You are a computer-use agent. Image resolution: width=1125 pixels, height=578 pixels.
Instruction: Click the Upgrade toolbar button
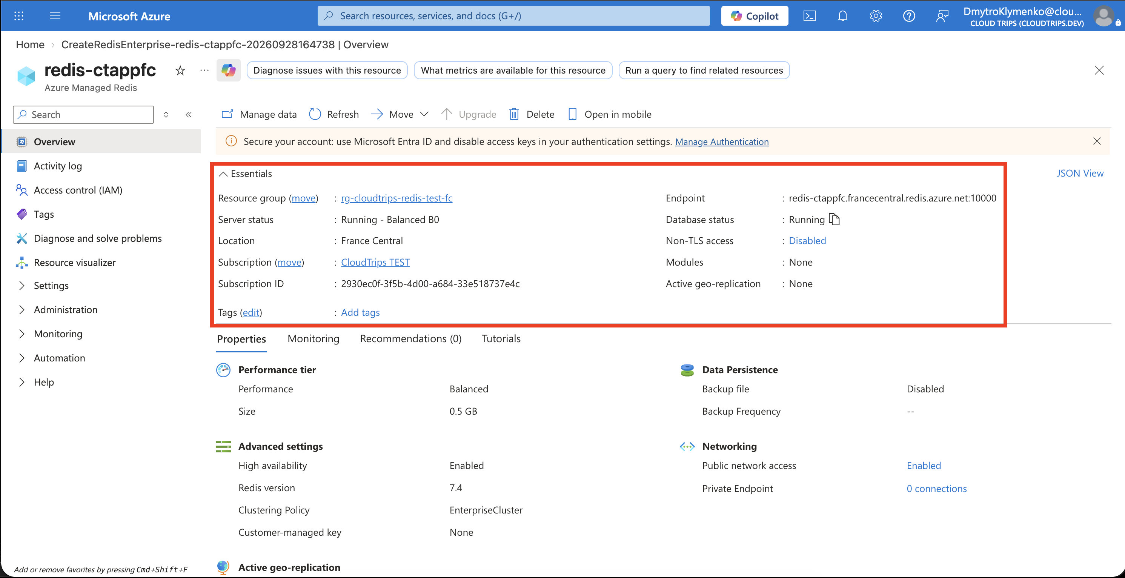click(469, 114)
